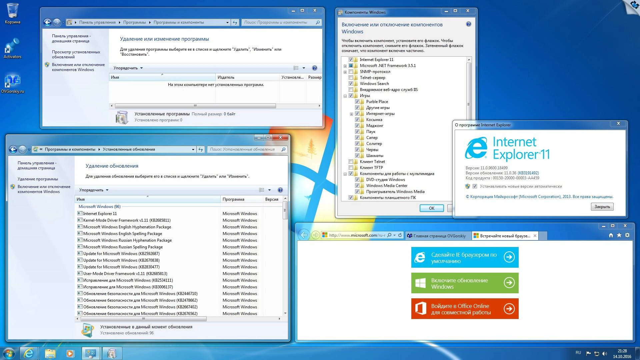Open the Start menu
The height and width of the screenshot is (360, 640).
(x=8, y=353)
